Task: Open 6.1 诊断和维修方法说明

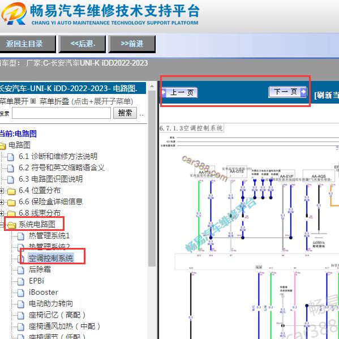Action: coord(58,156)
